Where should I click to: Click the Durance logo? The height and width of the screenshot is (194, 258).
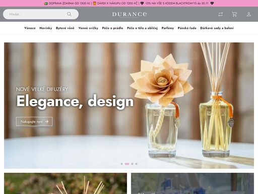[130, 15]
